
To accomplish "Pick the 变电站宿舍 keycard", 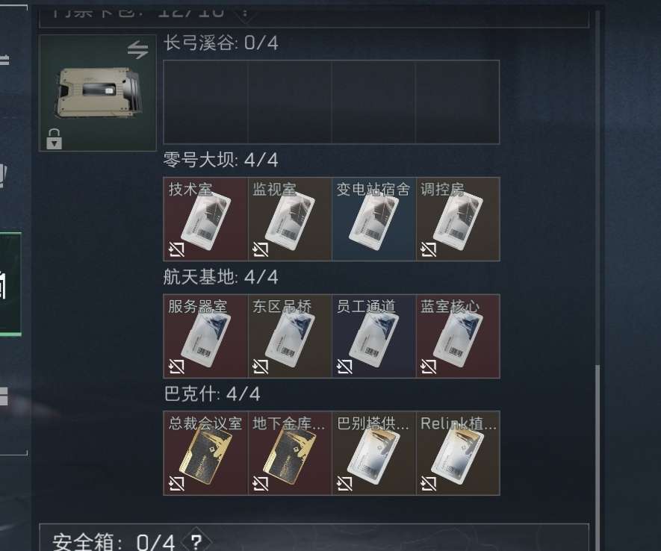I will 373,219.
